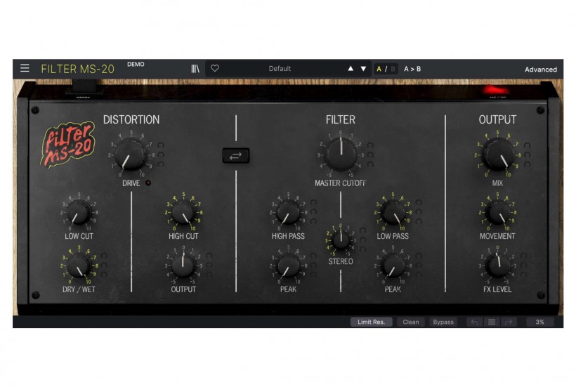Toggle Bypass on the effect
Screen dimensions: 576x387
tap(443, 322)
